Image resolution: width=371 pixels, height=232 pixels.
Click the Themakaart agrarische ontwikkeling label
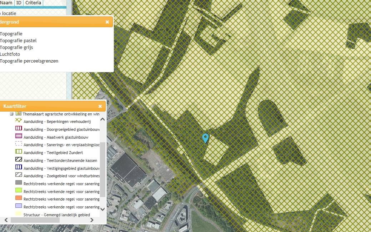[61, 114]
